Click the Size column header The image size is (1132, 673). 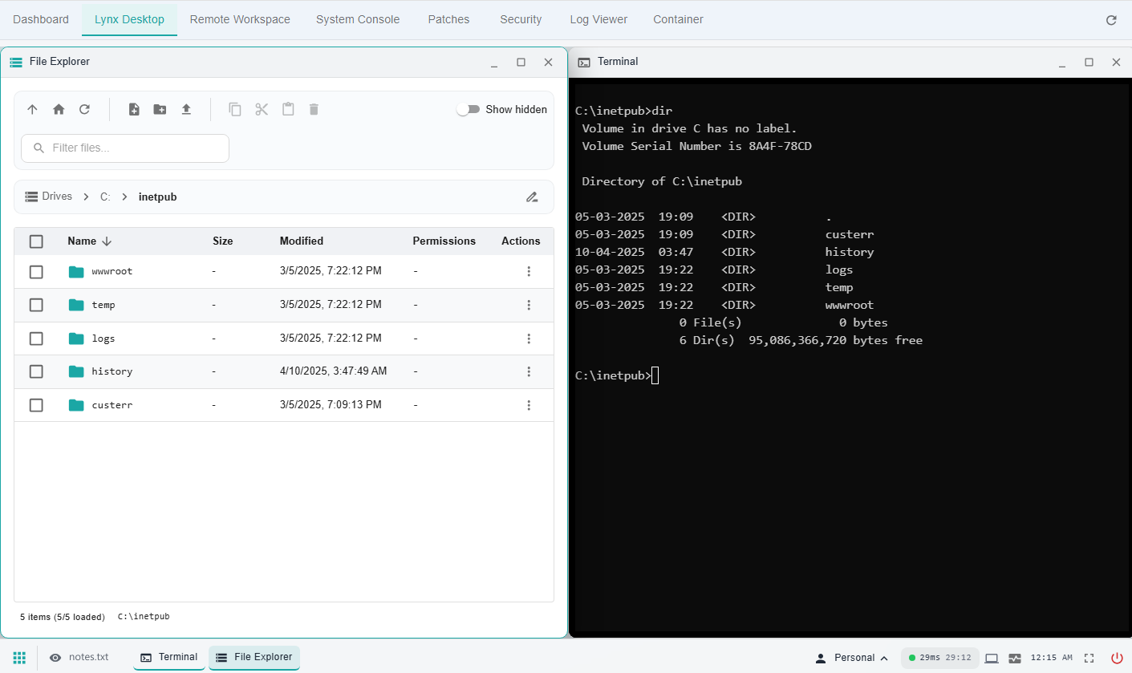(x=223, y=241)
